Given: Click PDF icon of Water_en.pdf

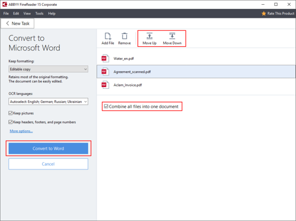Looking at the screenshot, I should (x=105, y=59).
